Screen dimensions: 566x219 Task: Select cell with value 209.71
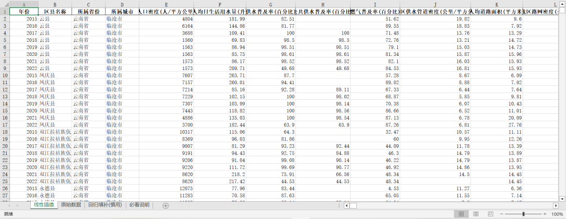[x=220, y=68]
